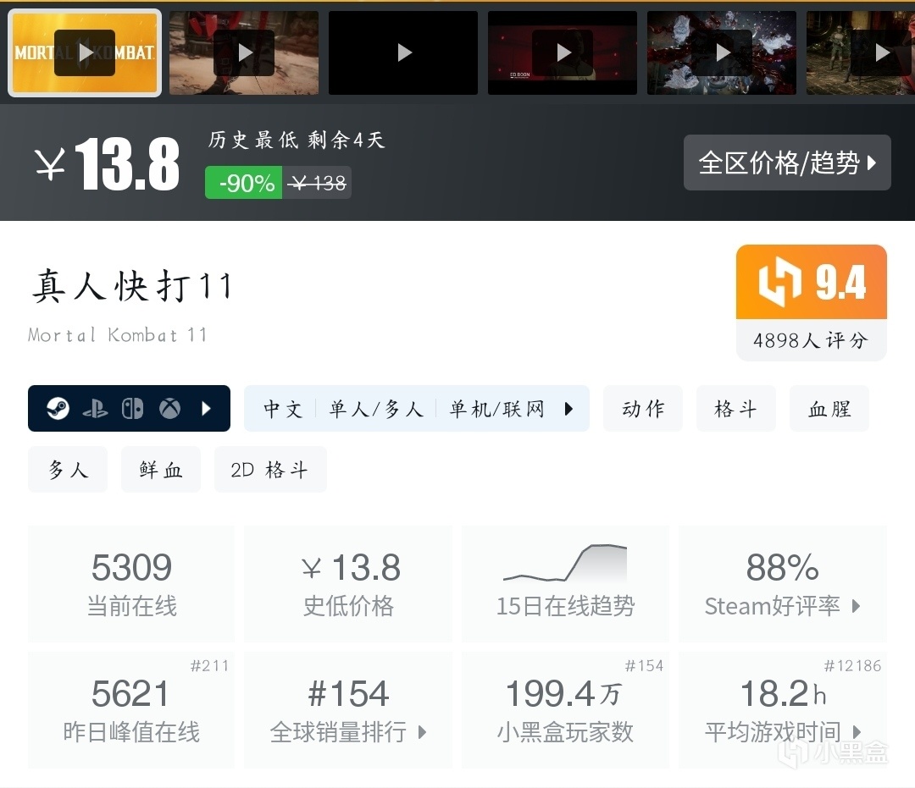915x788 pixels.
Task: Click the 中文 language label
Action: click(283, 409)
